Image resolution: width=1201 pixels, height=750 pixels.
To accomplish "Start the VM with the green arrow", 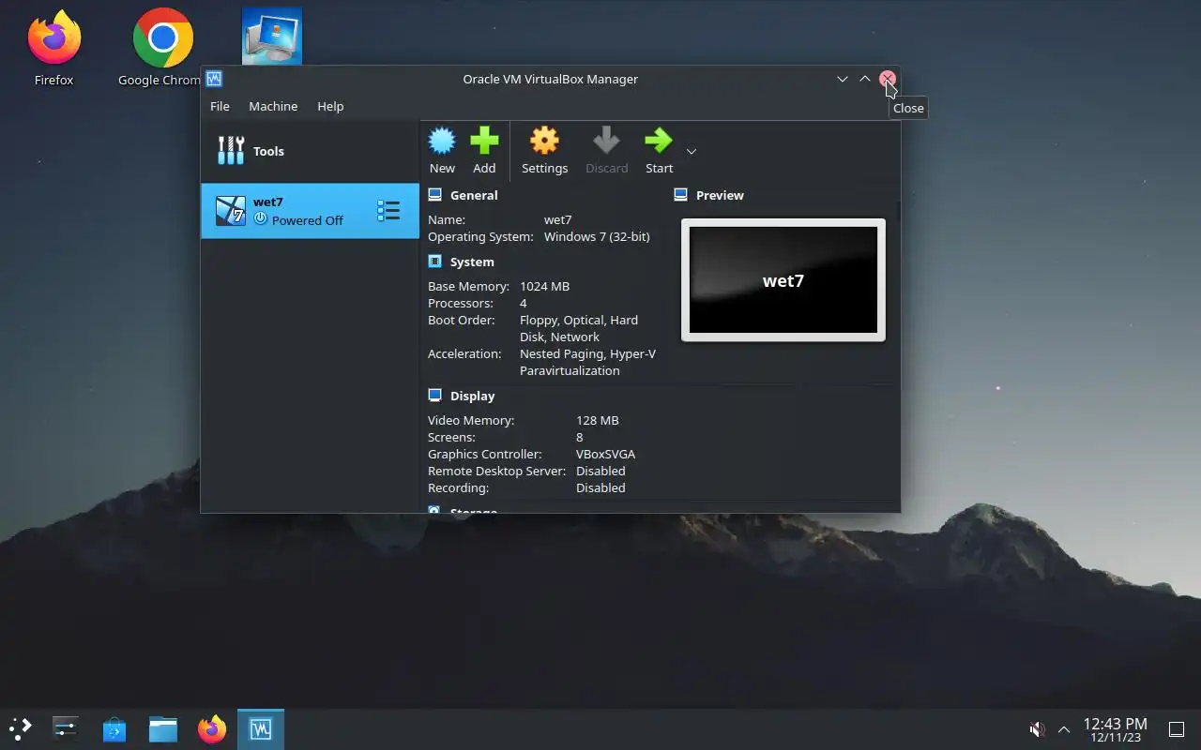I will click(x=659, y=142).
